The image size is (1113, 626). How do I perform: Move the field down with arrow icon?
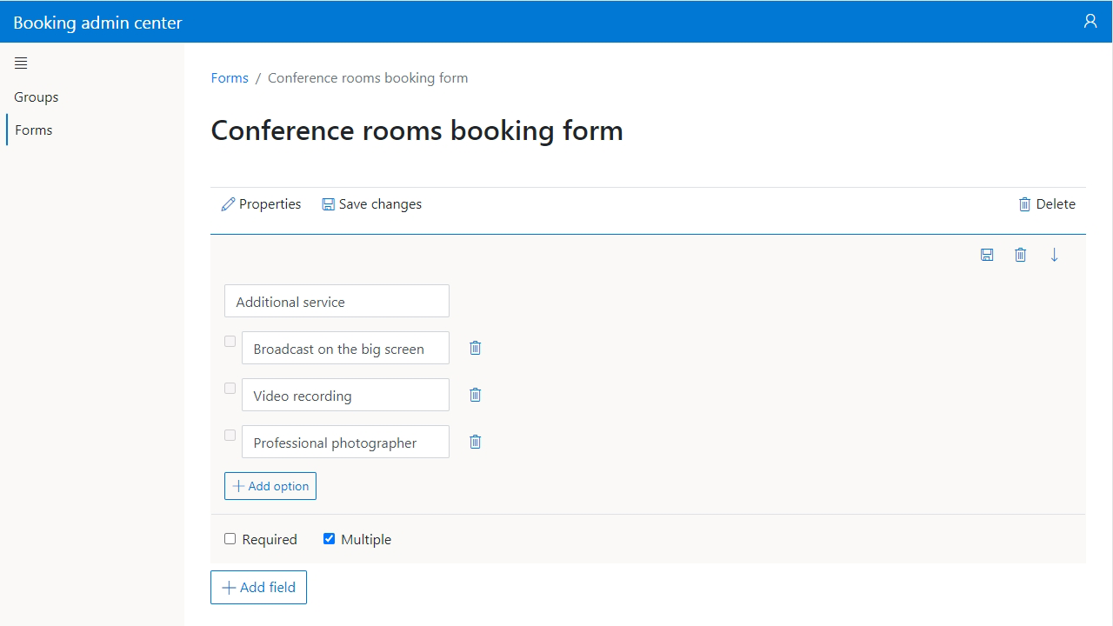pyautogui.click(x=1054, y=255)
